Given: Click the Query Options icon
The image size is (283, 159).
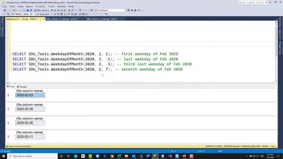Looking at the screenshot, I should 61,14.
